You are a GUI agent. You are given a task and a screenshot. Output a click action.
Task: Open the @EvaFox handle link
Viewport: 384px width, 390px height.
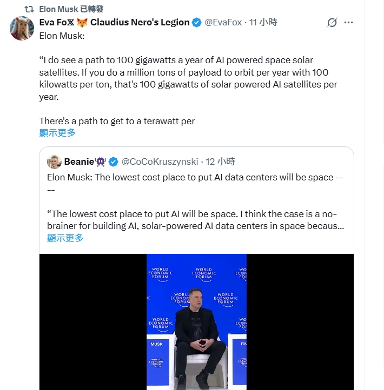(223, 23)
